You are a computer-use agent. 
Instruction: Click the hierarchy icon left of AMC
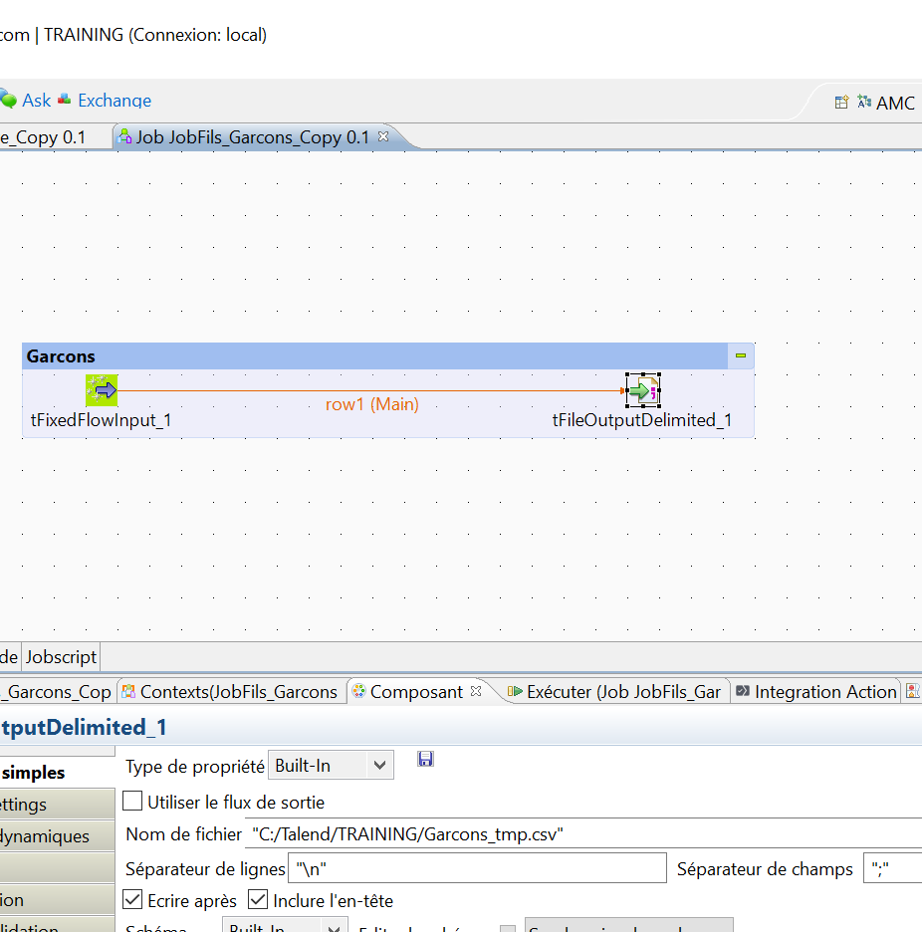coord(863,102)
